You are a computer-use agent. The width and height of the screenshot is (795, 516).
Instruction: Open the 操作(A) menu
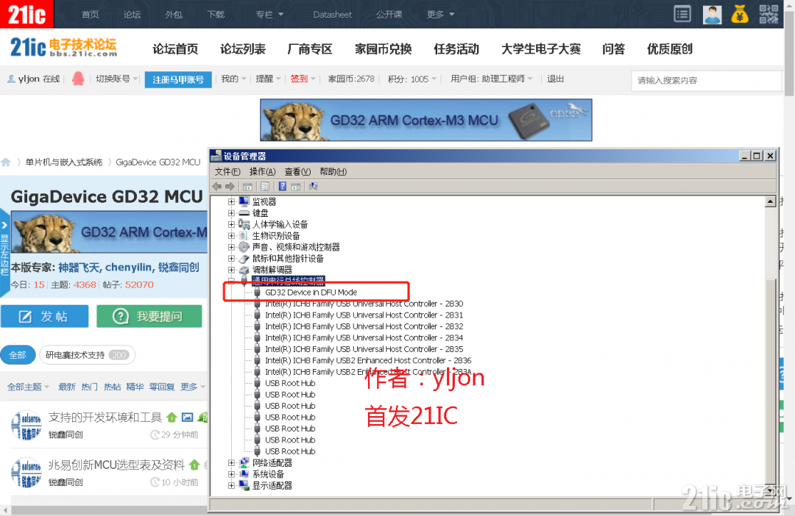click(263, 172)
